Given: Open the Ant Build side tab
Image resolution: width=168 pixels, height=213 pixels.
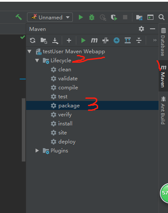Looking at the screenshot, I should point(163,110).
